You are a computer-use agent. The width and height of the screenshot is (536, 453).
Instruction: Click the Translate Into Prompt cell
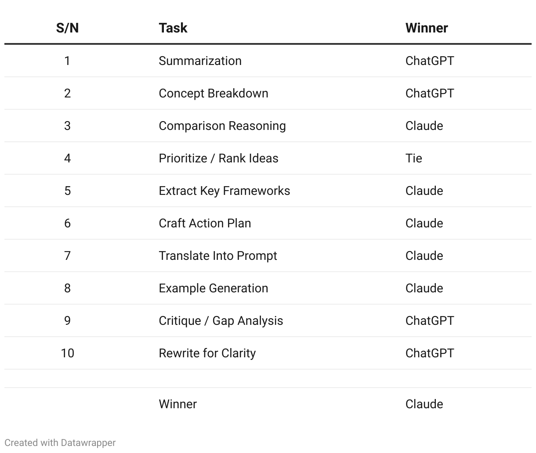[x=218, y=255]
